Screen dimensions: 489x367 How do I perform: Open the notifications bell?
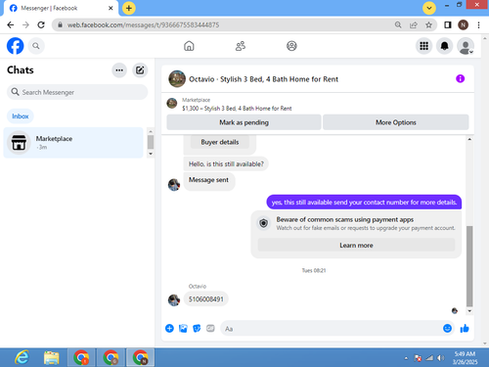click(444, 46)
